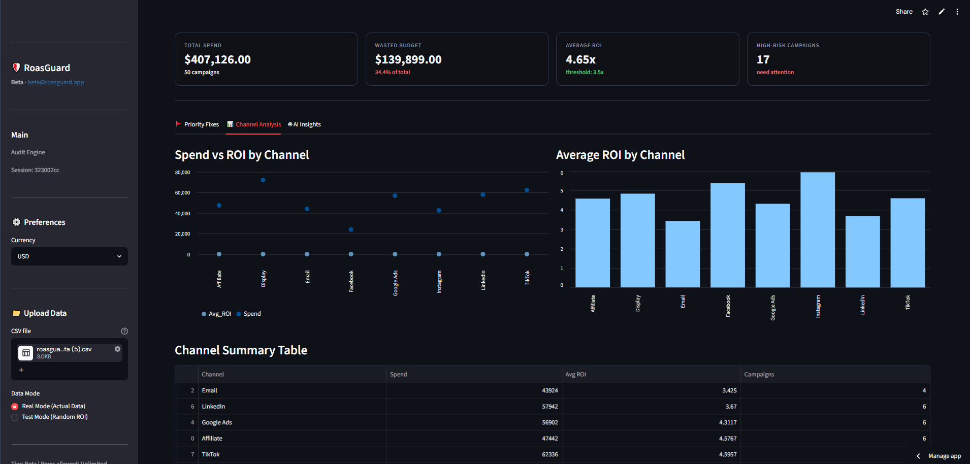
Task: Click the chevron beside Manage app
Action: point(918,456)
